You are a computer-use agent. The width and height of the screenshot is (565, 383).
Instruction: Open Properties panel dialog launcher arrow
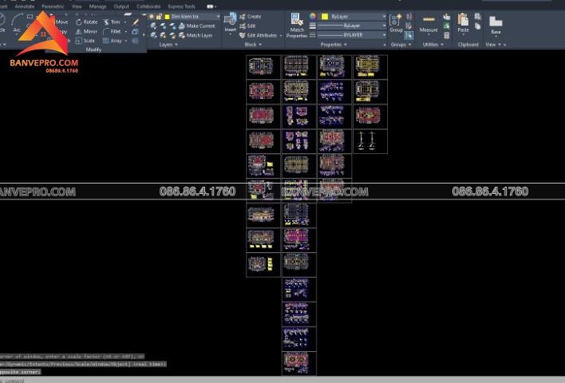385,45
